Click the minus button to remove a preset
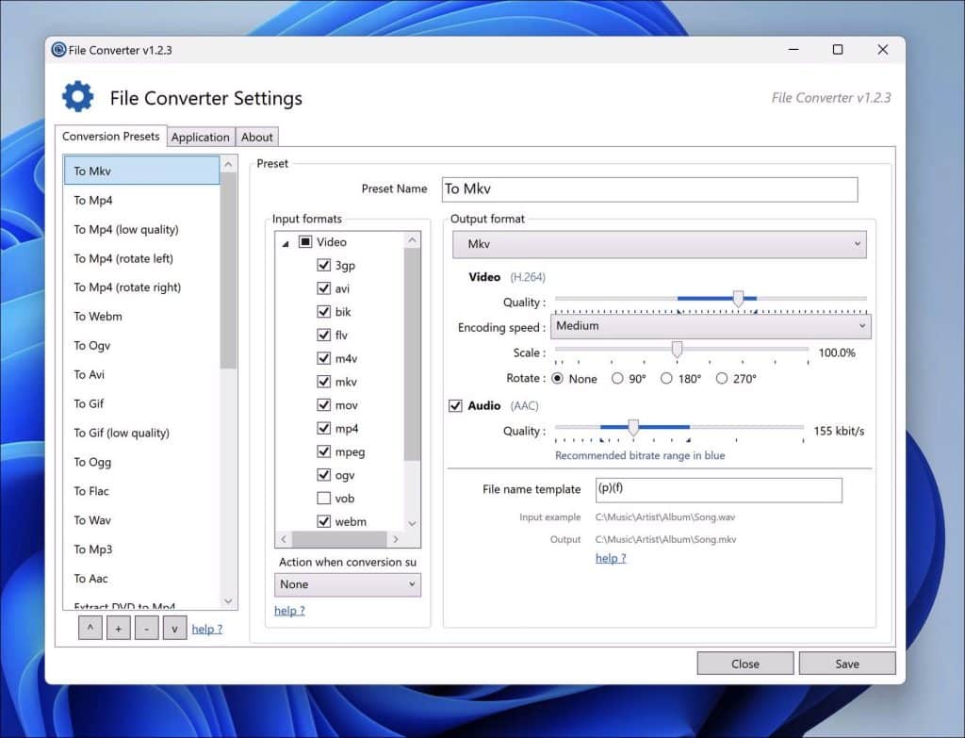Viewport: 965px width, 738px height. (x=146, y=627)
